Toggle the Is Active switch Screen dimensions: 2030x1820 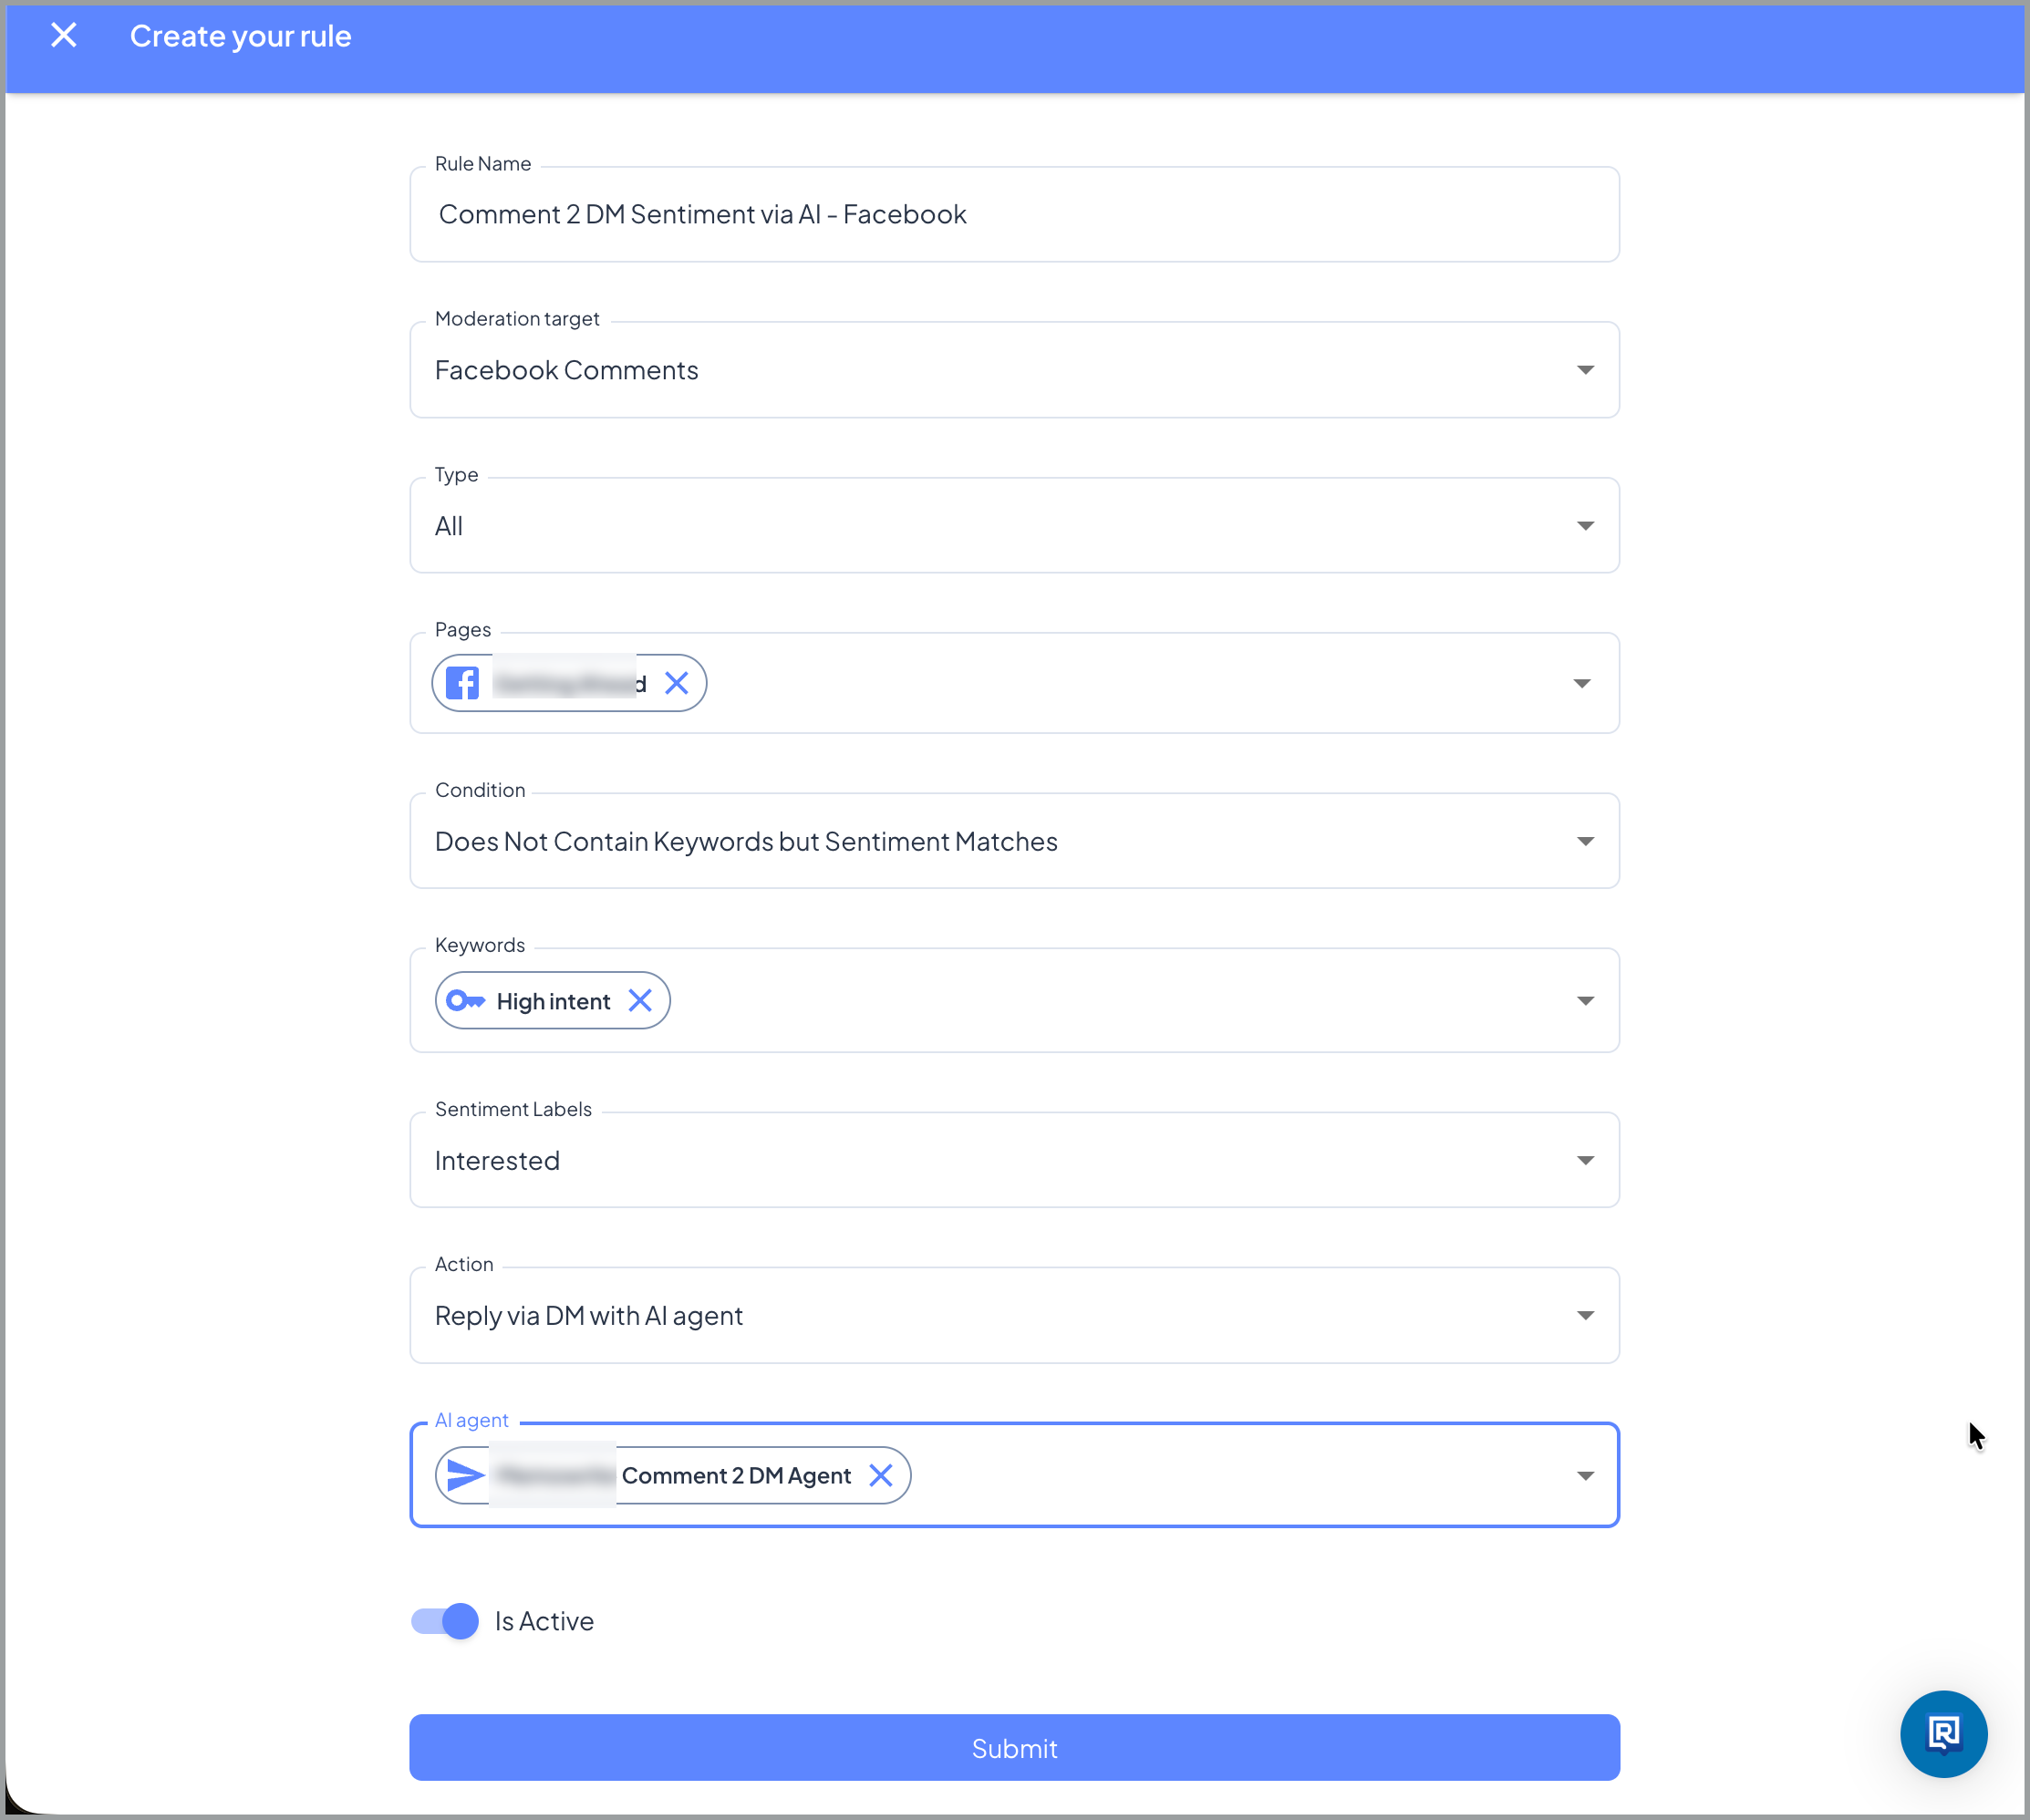coord(445,1621)
